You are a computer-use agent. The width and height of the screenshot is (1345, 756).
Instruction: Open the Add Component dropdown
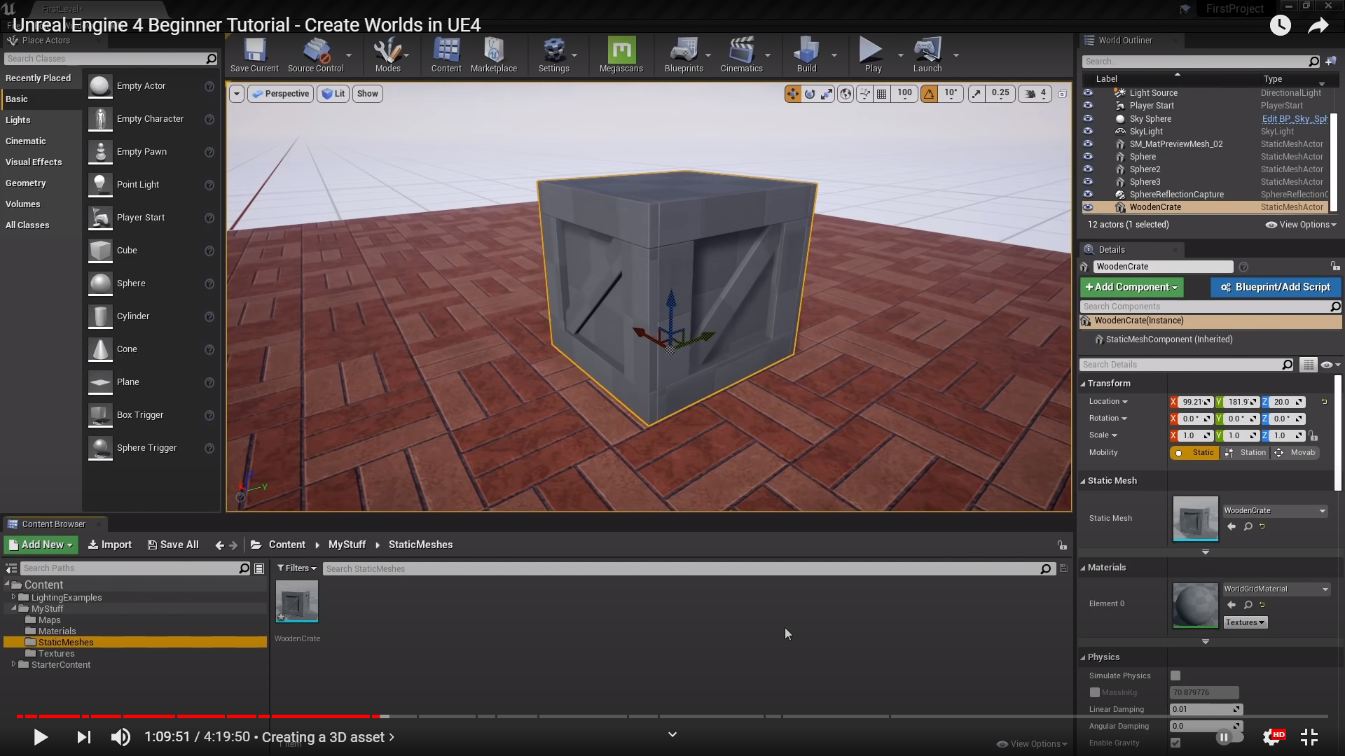coord(1131,287)
